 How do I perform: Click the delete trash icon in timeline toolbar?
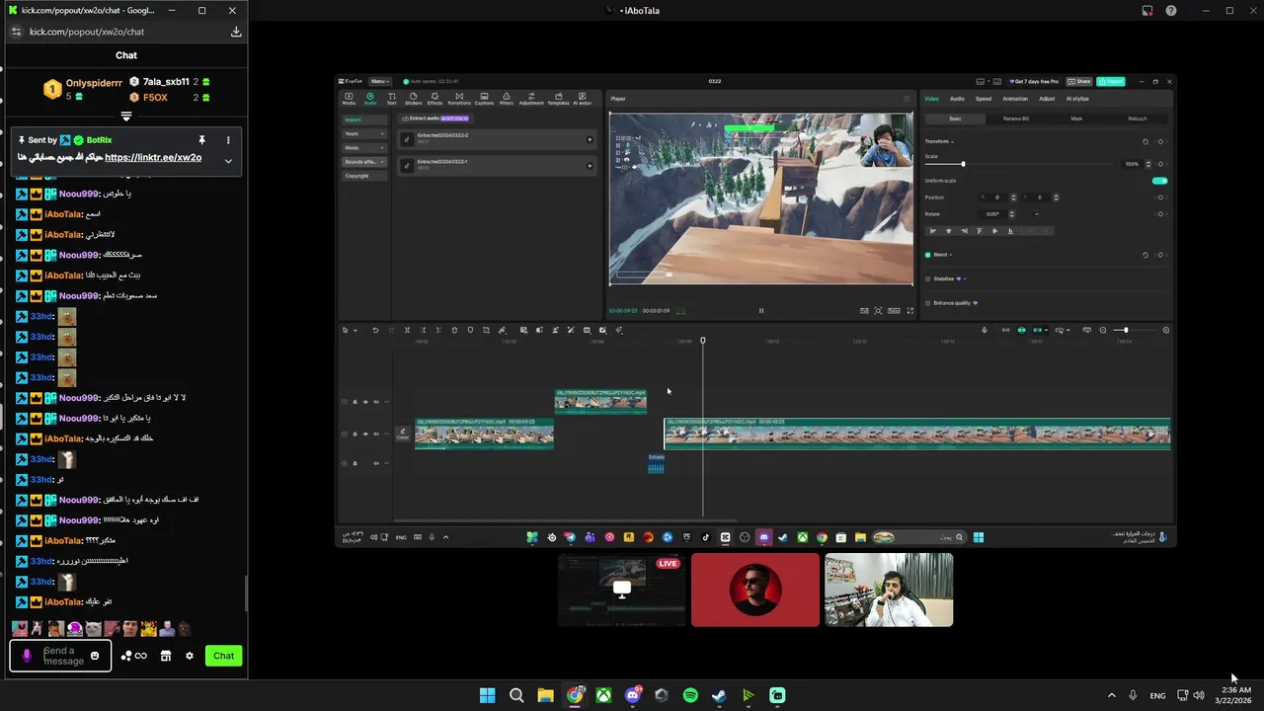(x=454, y=330)
